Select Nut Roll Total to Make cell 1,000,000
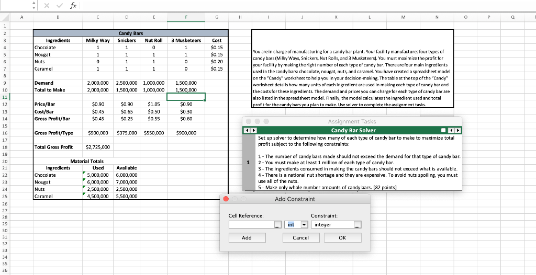This screenshot has height=275, width=536. click(154, 90)
